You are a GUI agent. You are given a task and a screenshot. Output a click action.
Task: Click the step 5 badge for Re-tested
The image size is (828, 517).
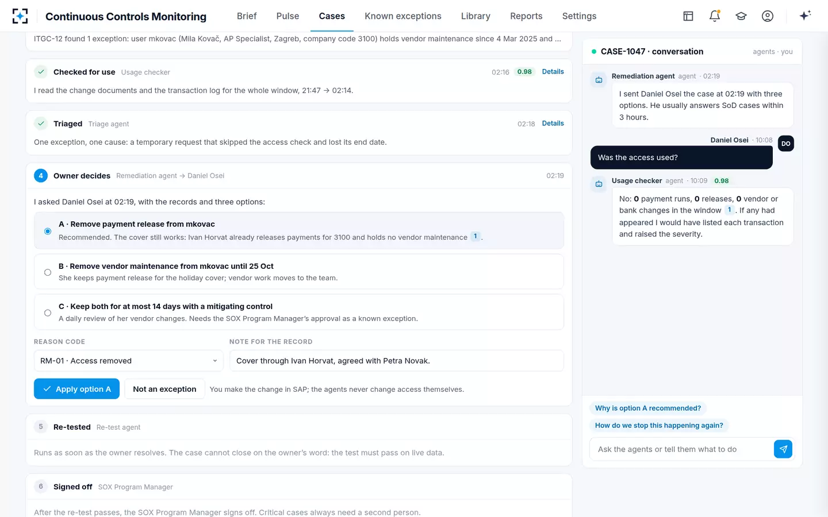[x=41, y=427]
